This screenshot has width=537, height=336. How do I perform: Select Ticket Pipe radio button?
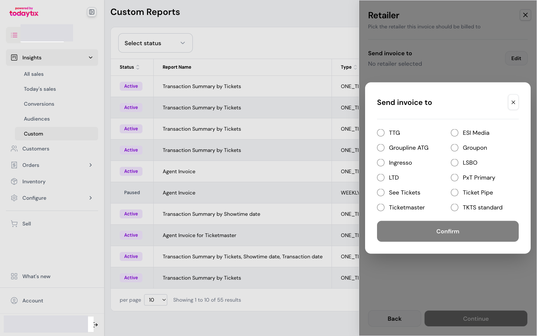455,193
